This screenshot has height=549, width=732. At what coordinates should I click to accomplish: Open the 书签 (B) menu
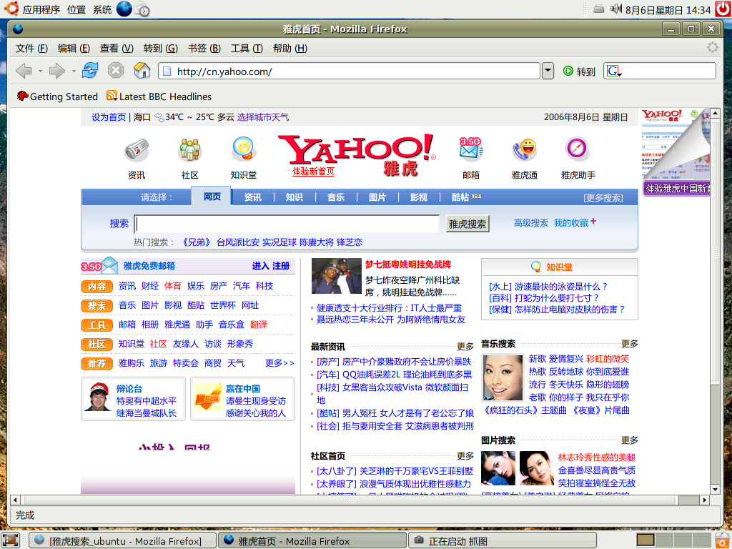point(204,48)
